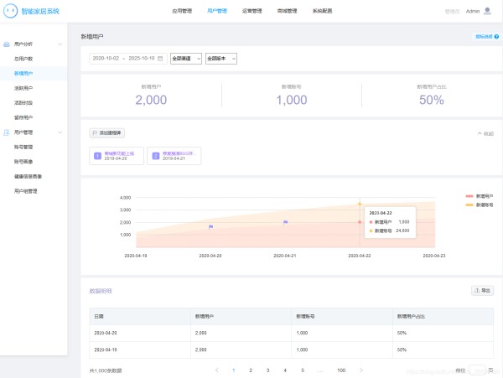Screen dimensions: 503x378
Task: Go to pagination page 2
Action: tap(251, 370)
